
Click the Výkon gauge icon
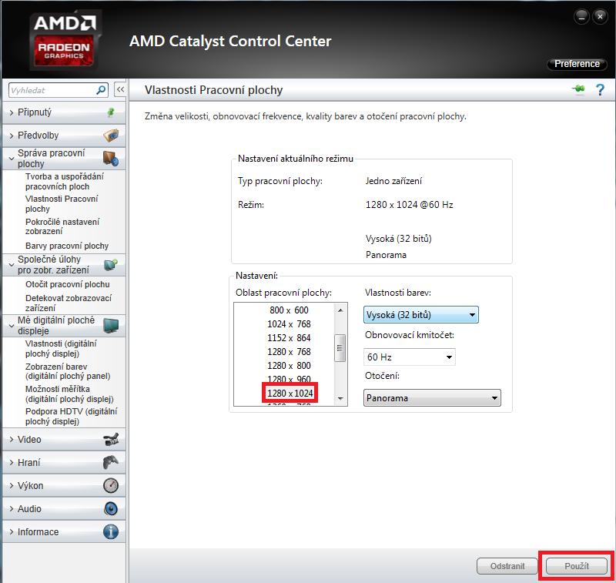click(111, 485)
